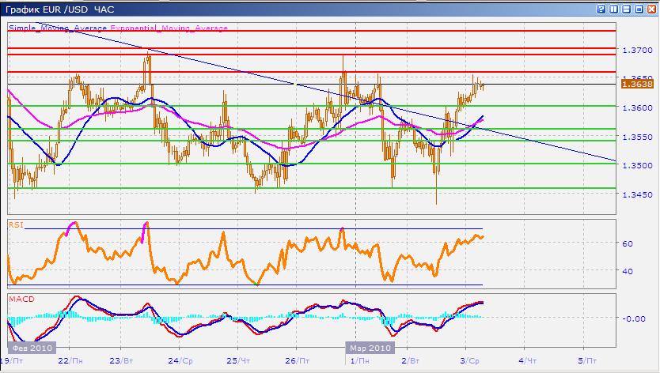This screenshot has height=373, width=660.
Task: Click the MACD indicator panel label
Action: 20,300
